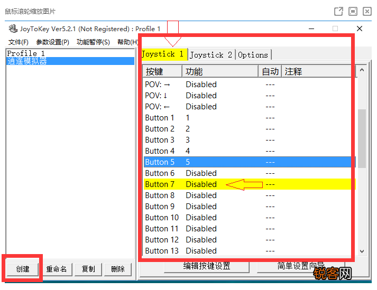This screenshot has height=290, width=377.
Task: Select the Button 6 row
Action: pos(250,173)
